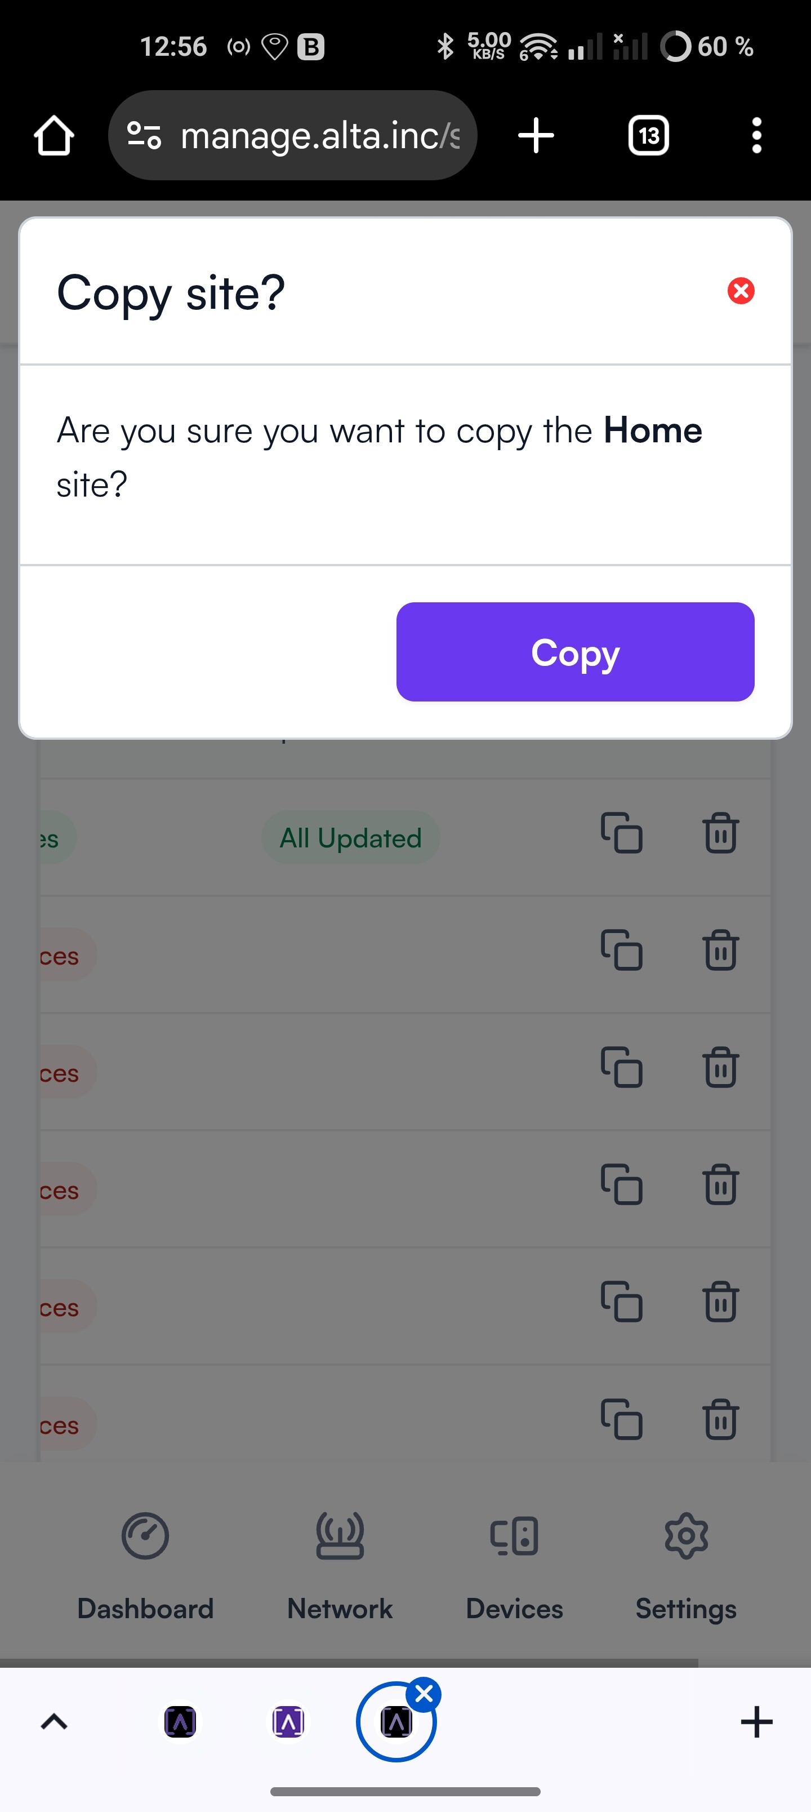This screenshot has height=1812, width=811.
Task: Tap the site settings icon in address bar
Action: 144,135
